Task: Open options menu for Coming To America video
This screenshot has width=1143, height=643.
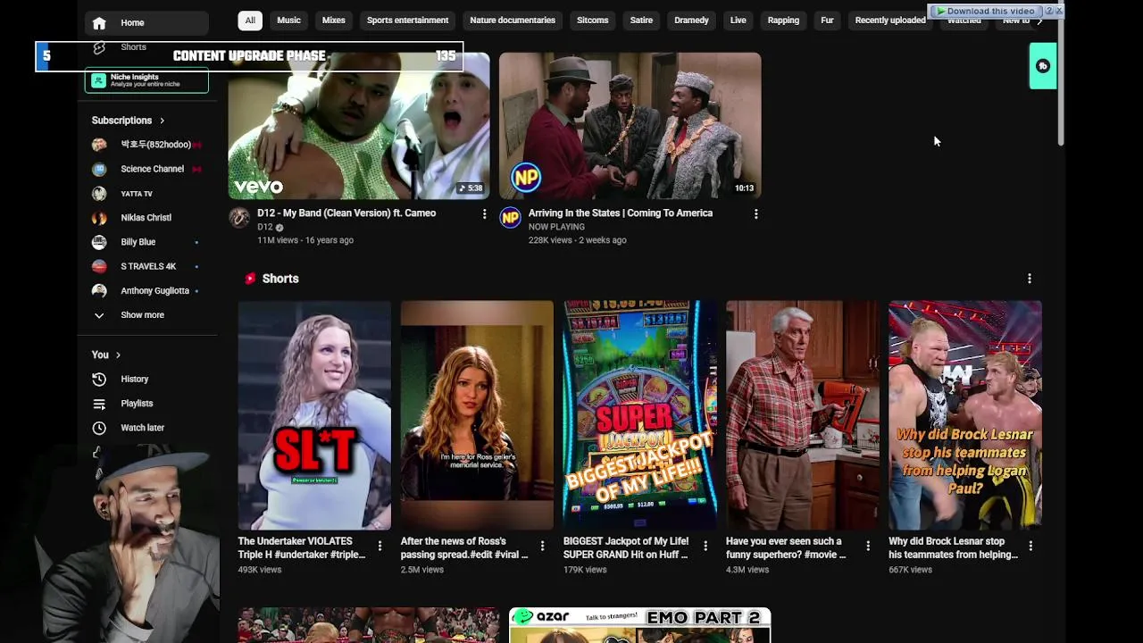Action: click(x=756, y=213)
